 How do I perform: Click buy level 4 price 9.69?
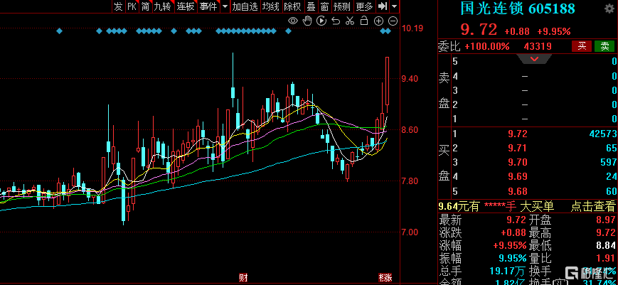[x=518, y=177]
